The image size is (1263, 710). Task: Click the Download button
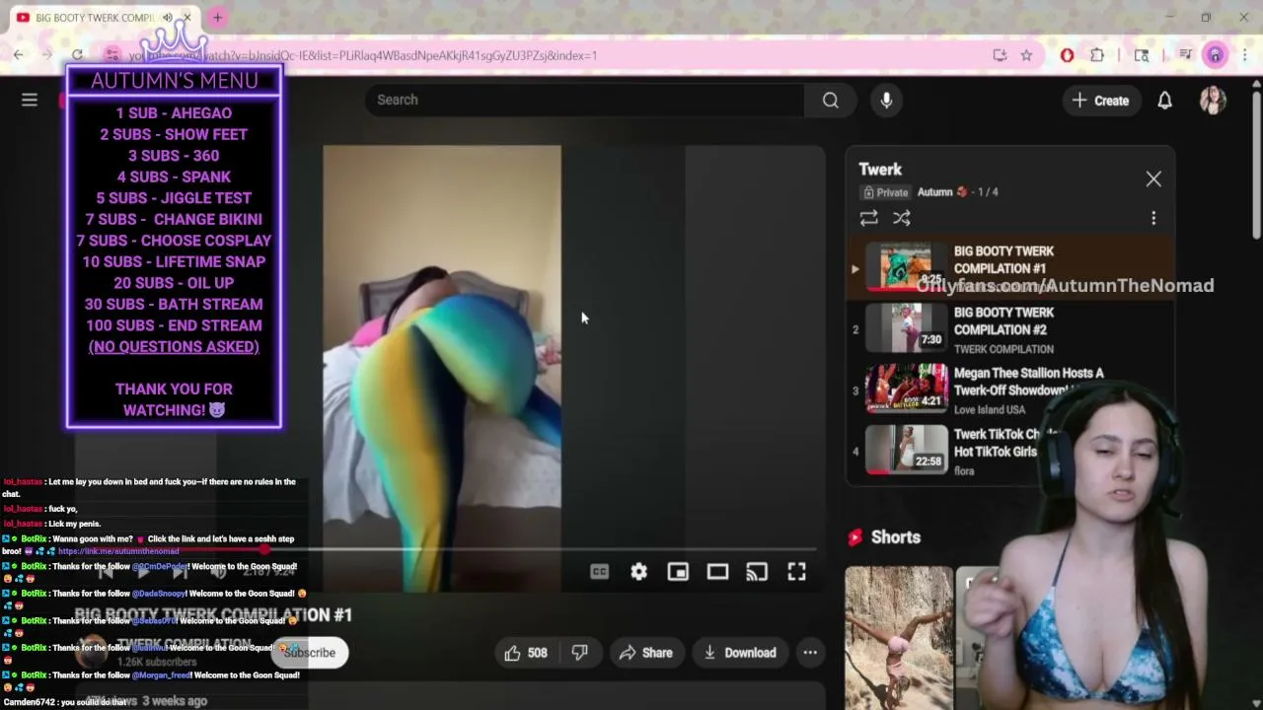click(x=739, y=653)
